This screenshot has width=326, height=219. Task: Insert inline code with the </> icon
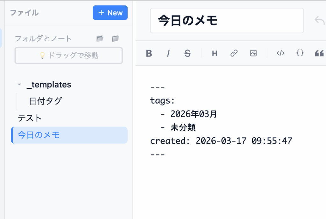coord(280,53)
